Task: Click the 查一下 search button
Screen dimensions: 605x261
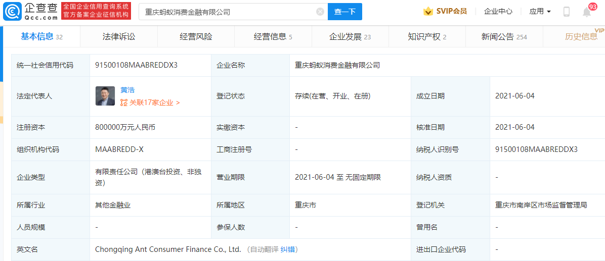Action: click(345, 12)
